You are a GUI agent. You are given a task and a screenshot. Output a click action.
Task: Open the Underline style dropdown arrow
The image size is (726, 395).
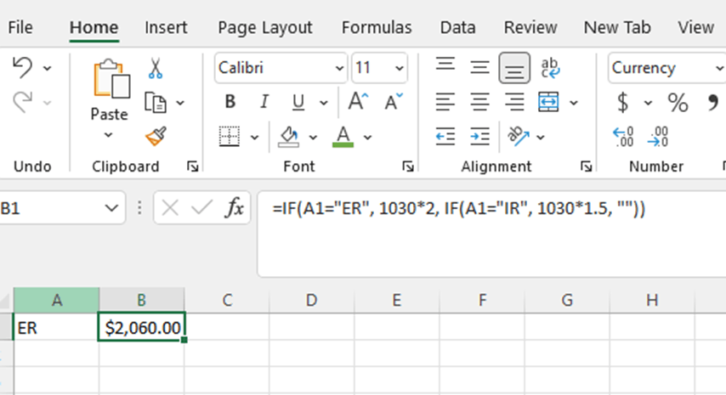(324, 103)
